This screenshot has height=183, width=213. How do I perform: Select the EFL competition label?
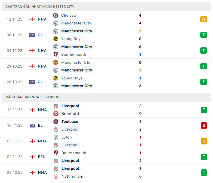(x=41, y=157)
